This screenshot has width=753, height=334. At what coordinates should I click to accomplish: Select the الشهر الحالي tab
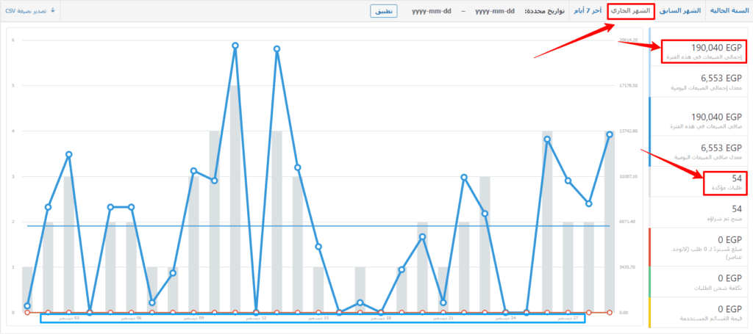631,10
